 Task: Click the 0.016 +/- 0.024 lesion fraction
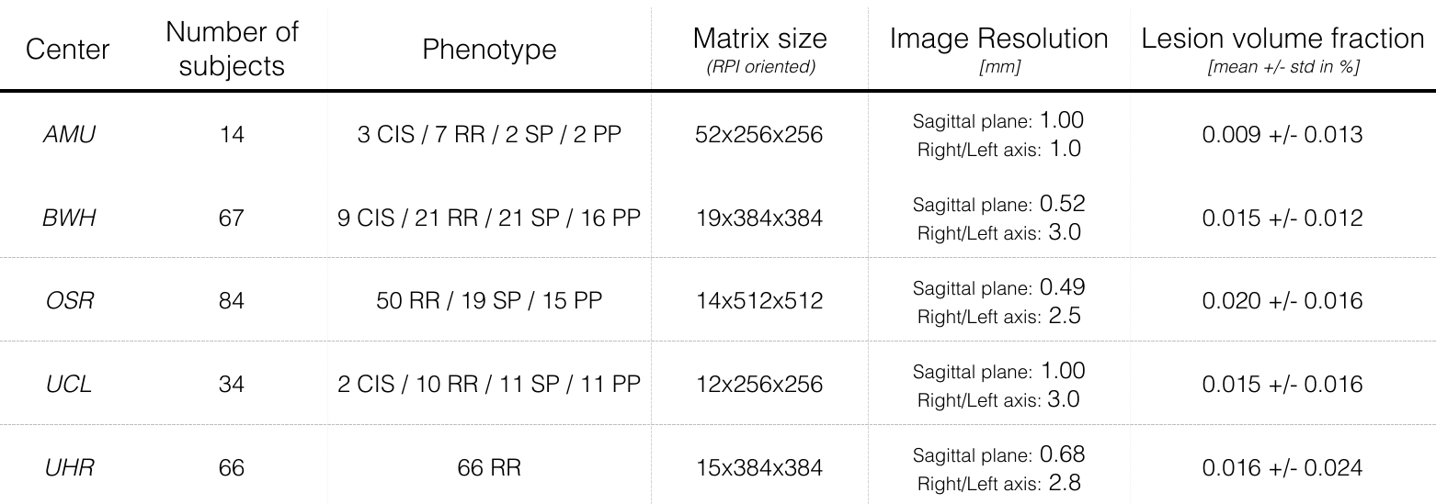tap(1282, 468)
